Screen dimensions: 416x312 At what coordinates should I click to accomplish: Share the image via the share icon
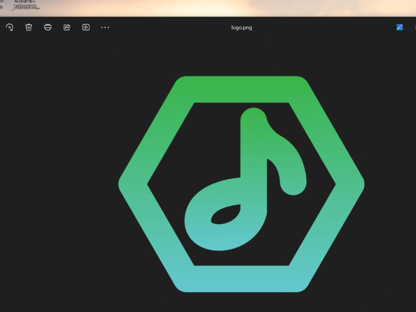coord(67,27)
